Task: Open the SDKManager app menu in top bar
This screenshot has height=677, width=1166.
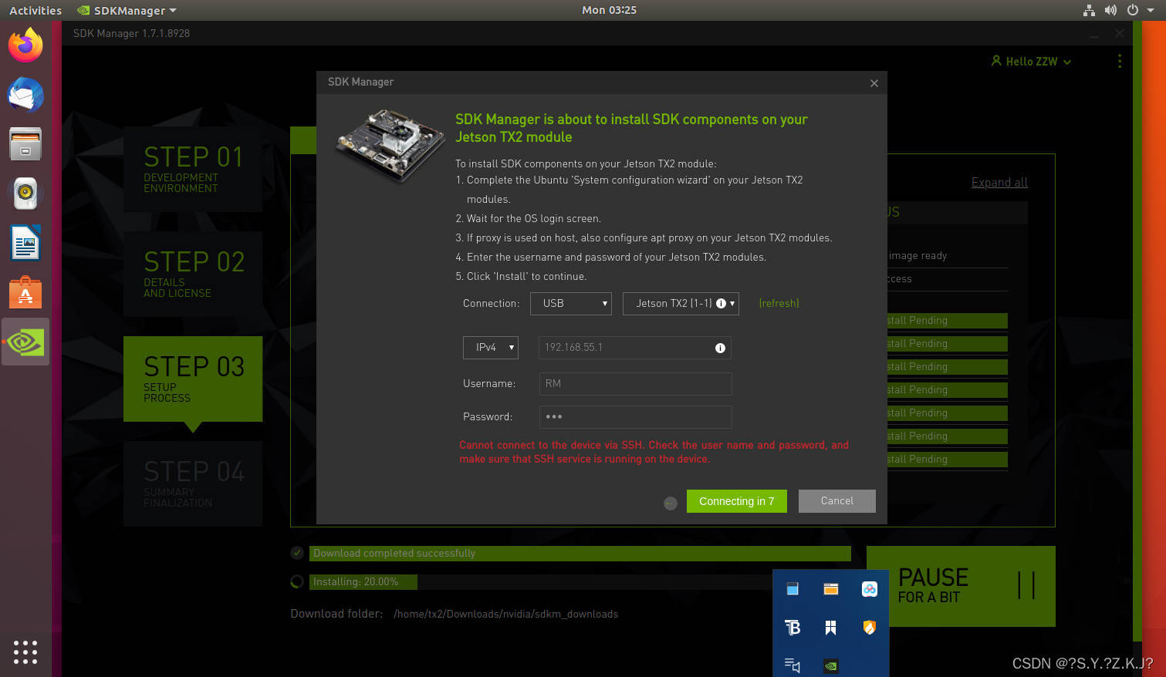Action: [127, 10]
